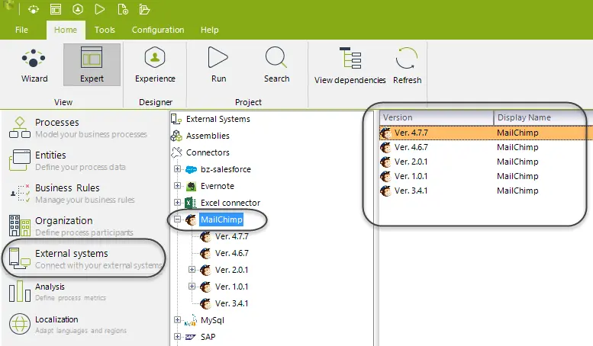Click the Run project button
The width and height of the screenshot is (593, 346).
coord(218,65)
